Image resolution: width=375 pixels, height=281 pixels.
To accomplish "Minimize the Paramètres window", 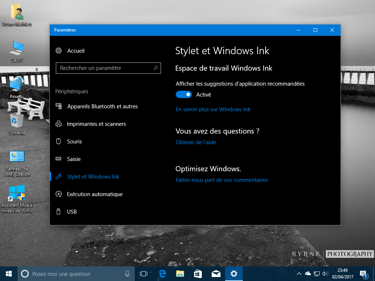I will 298,30.
